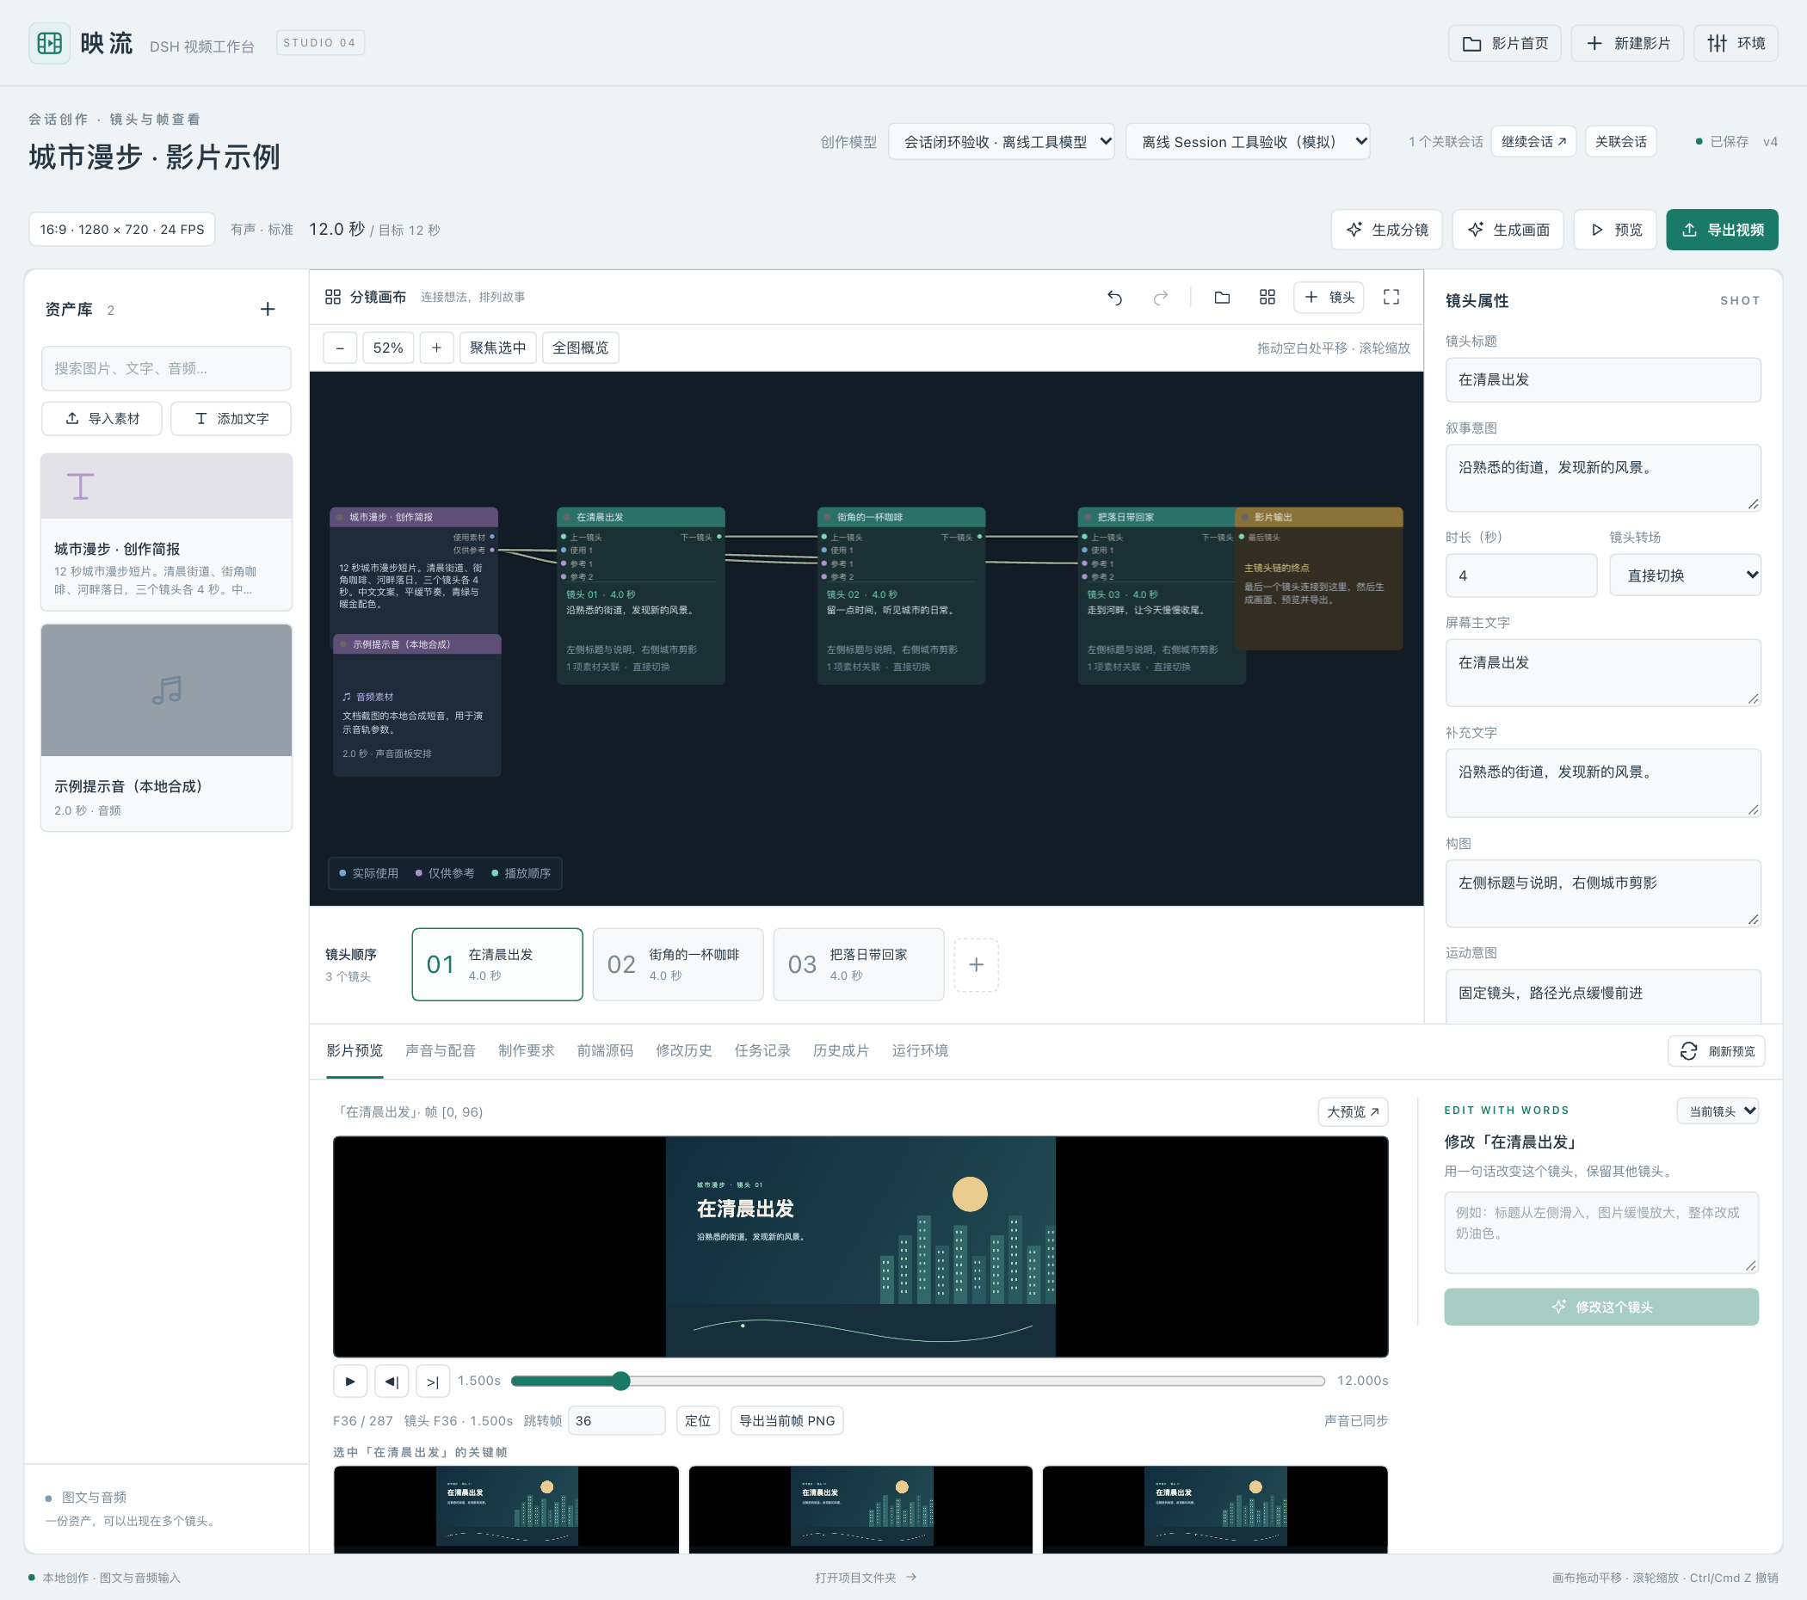Open 大预览 in larger view
Viewport: 1807px width, 1600px height.
[x=1353, y=1112]
